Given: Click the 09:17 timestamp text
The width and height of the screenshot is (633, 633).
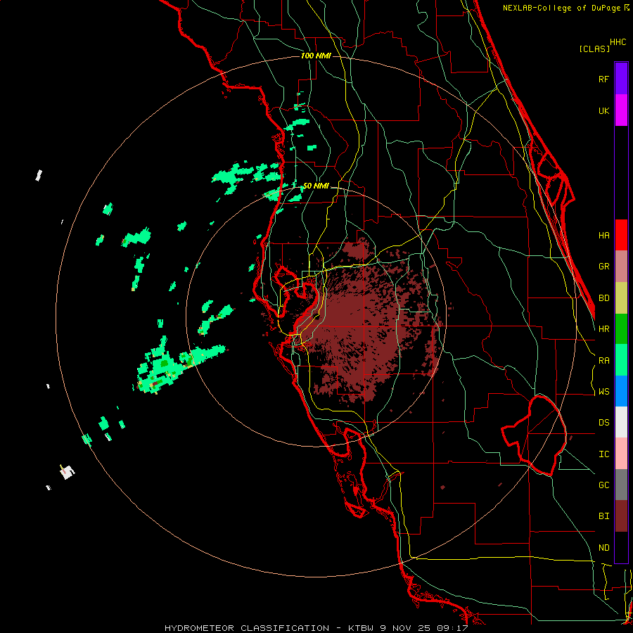Looking at the screenshot, I should click(x=452, y=628).
